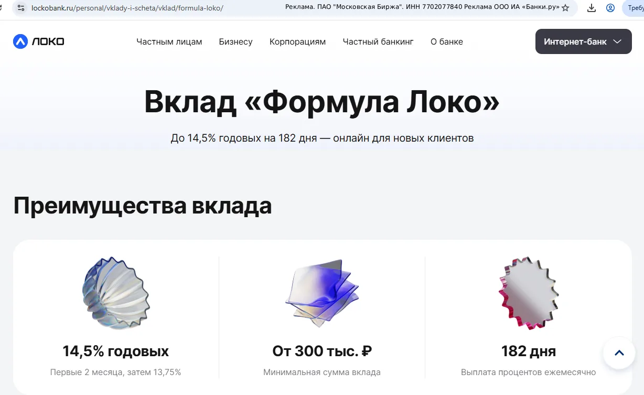Click the truncated Треб button in browser toolbar

(634, 8)
